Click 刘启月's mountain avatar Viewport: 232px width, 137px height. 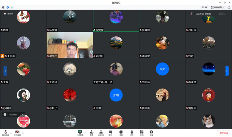point(116,43)
